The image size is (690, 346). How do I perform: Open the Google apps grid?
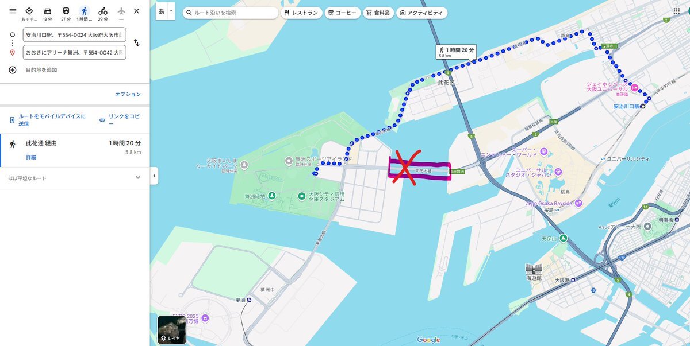[x=676, y=11]
